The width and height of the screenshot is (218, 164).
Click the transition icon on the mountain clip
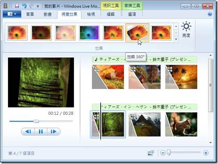[x=133, y=117]
